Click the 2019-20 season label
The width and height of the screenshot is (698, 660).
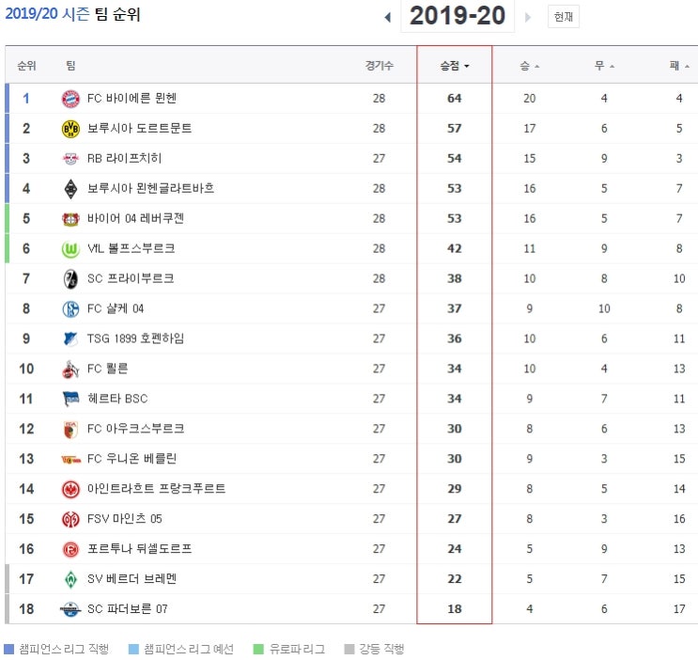pyautogui.click(x=458, y=16)
